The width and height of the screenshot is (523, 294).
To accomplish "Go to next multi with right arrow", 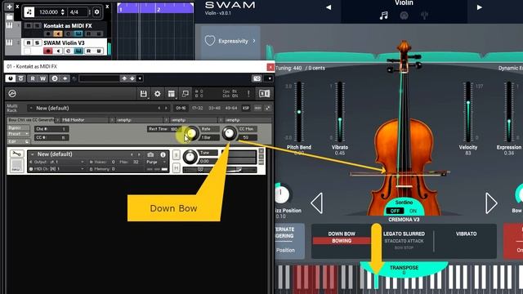I will (166, 108).
